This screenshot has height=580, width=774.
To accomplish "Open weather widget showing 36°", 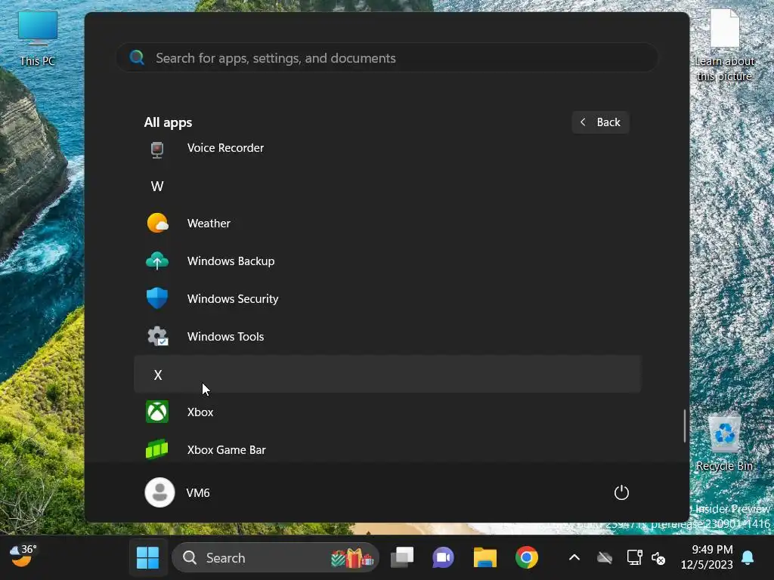I will coord(23,556).
